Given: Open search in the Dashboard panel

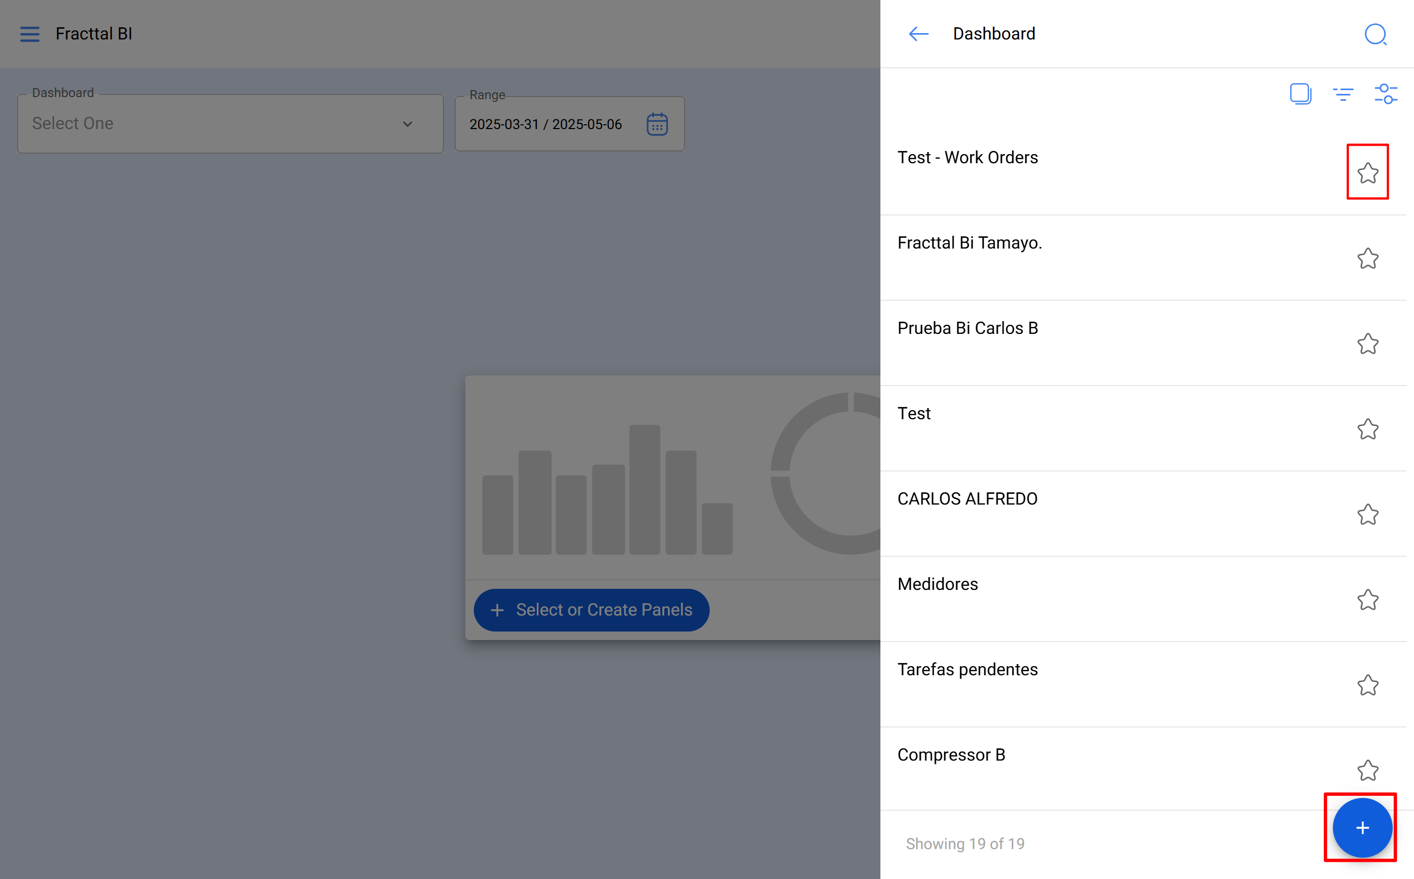Looking at the screenshot, I should point(1376,34).
